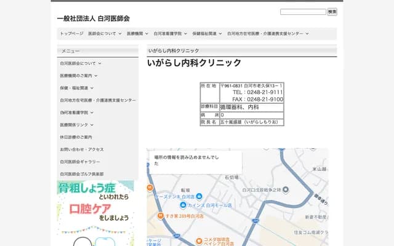
Task: Click the カインズ 白河モール店 map label
Action: pos(209,205)
